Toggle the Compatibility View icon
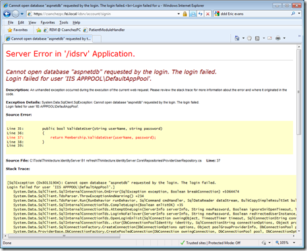 click(193, 14)
